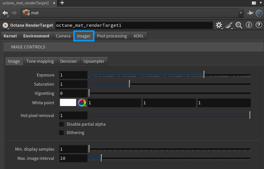Switch to the Post processing tab

pos(112,36)
